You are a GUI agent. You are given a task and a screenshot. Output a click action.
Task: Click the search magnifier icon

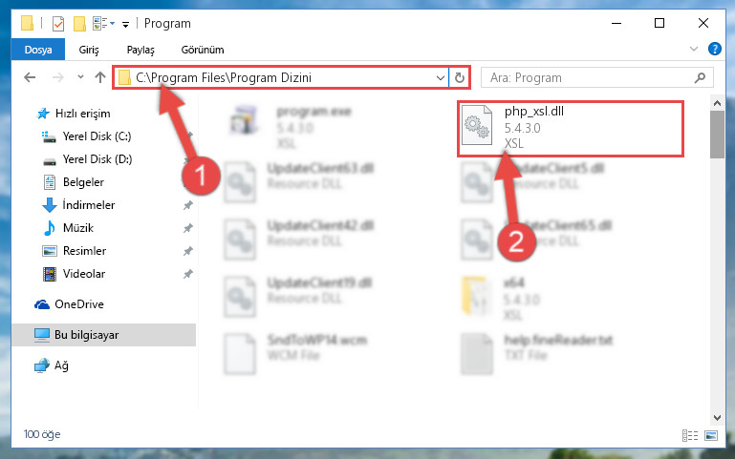pos(700,77)
